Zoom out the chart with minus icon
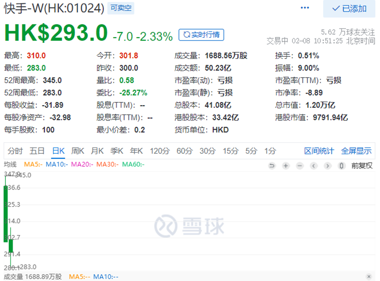Viewport: 380px width, 281px height. pyautogui.click(x=300, y=166)
